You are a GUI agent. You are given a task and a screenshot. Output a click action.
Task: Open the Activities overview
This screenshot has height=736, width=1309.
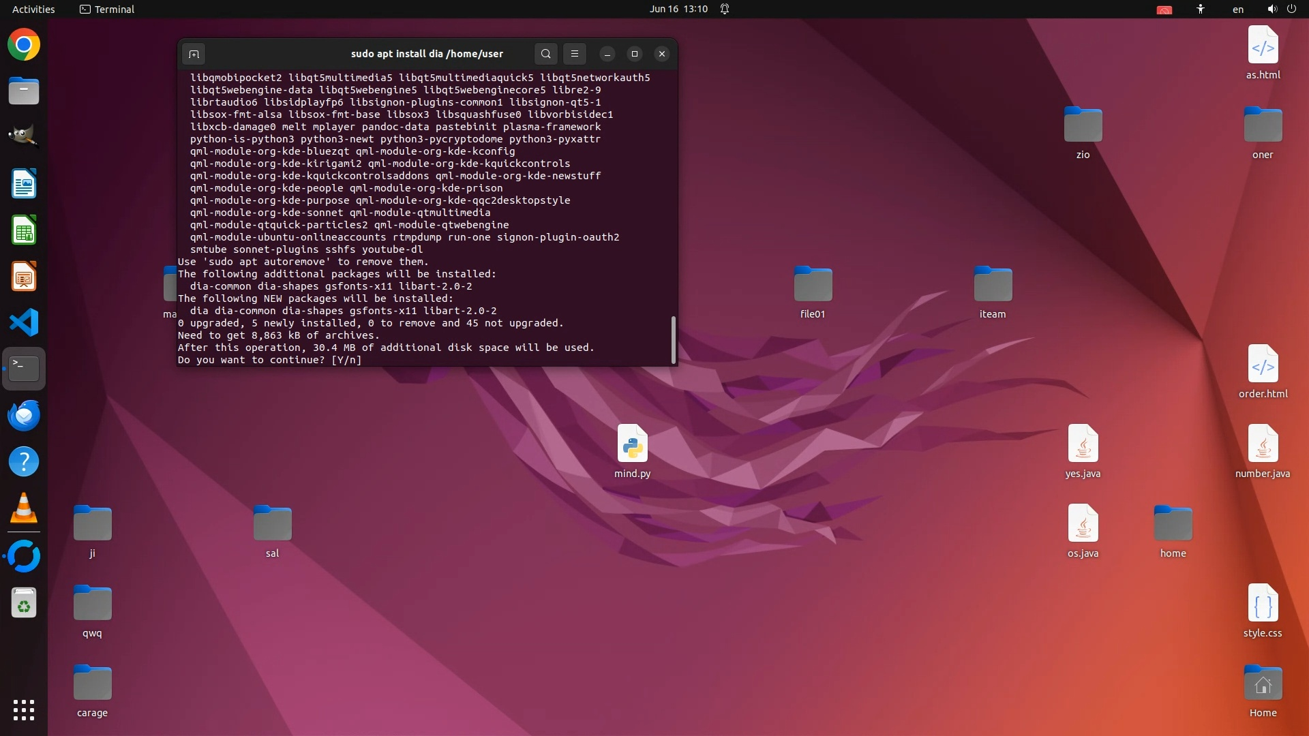33,9
